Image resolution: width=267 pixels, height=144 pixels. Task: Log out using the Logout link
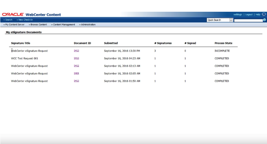(x=249, y=15)
